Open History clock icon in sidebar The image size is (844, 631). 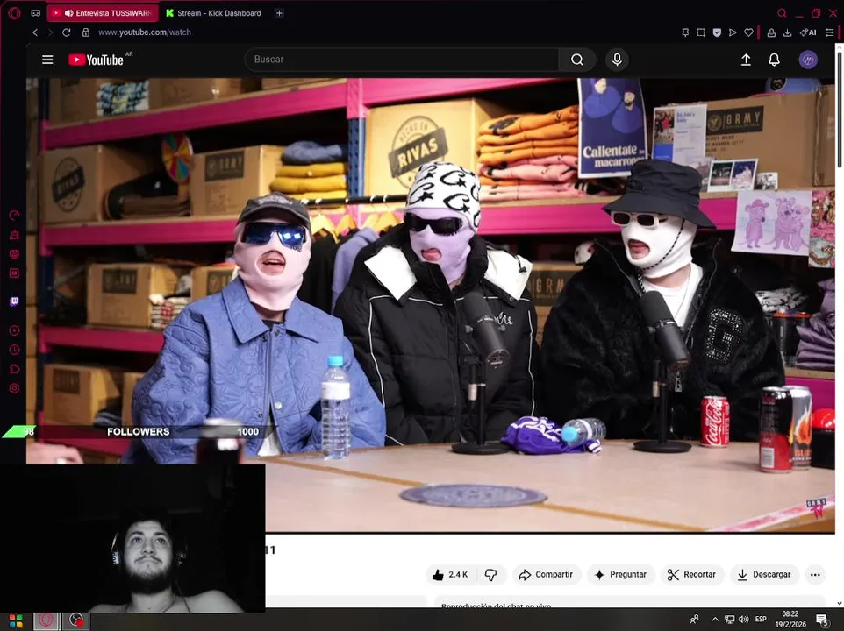click(x=15, y=350)
